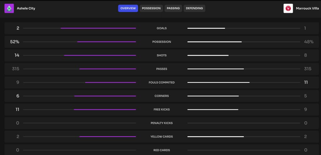Click the Marrouck Villa team crest icon
321x155 pixels.
point(288,8)
